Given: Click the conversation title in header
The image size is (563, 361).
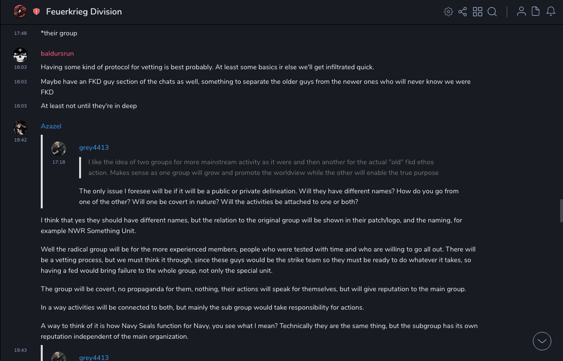Looking at the screenshot, I should click(x=84, y=12).
